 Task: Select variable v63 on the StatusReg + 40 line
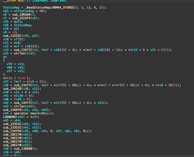click(x=6, y=11)
